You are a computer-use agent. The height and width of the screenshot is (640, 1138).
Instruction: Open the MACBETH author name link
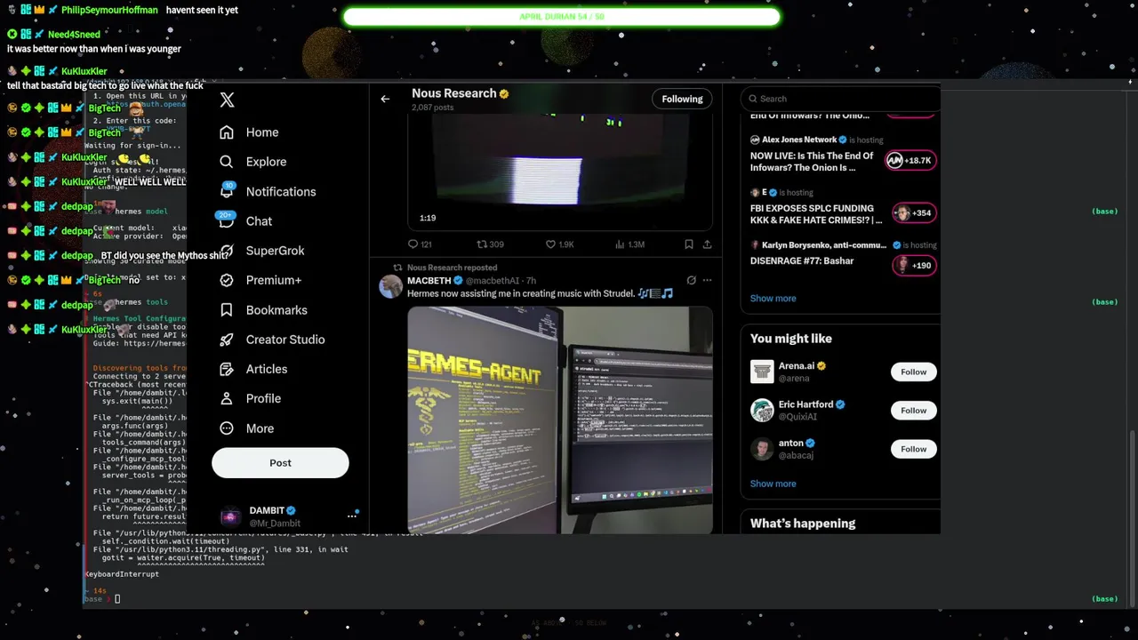(429, 281)
